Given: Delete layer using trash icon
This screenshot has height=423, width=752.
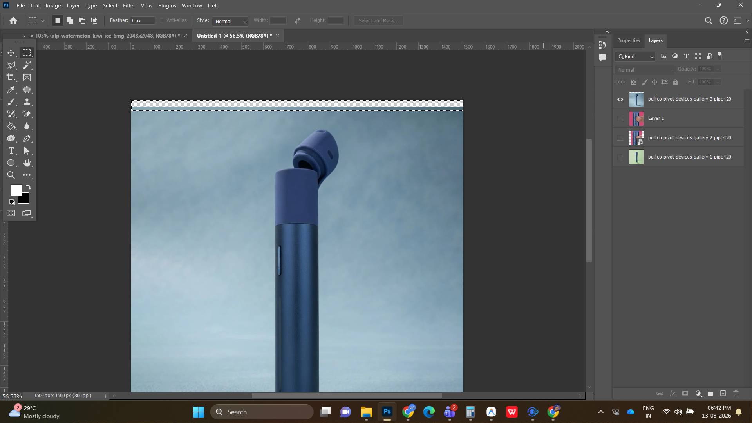Looking at the screenshot, I should [x=736, y=393].
